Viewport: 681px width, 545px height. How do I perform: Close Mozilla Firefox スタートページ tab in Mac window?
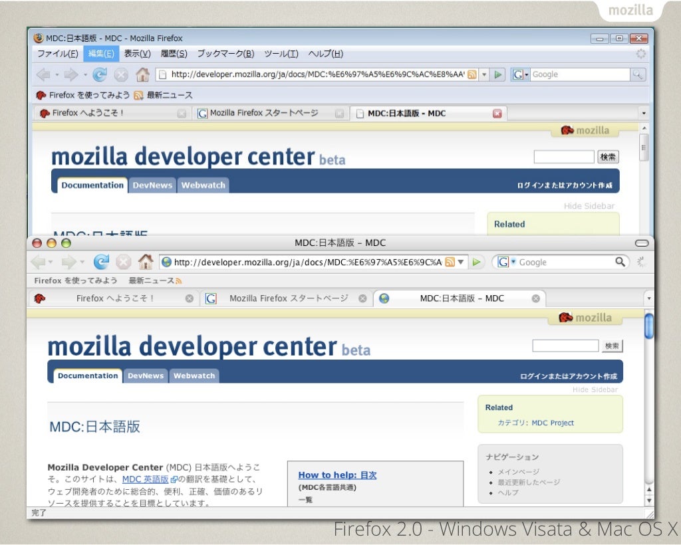(362, 298)
